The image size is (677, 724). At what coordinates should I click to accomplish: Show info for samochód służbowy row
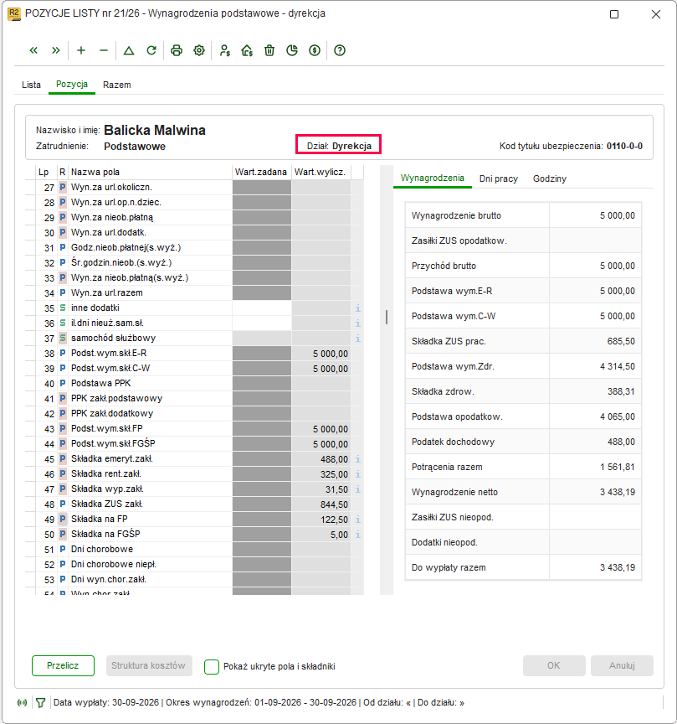point(358,339)
